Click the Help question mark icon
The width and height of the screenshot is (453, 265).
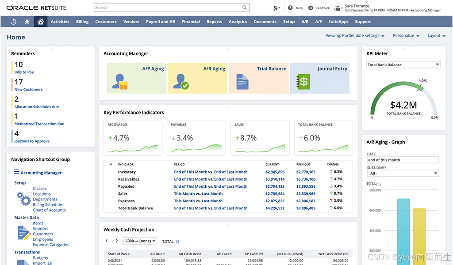290,8
